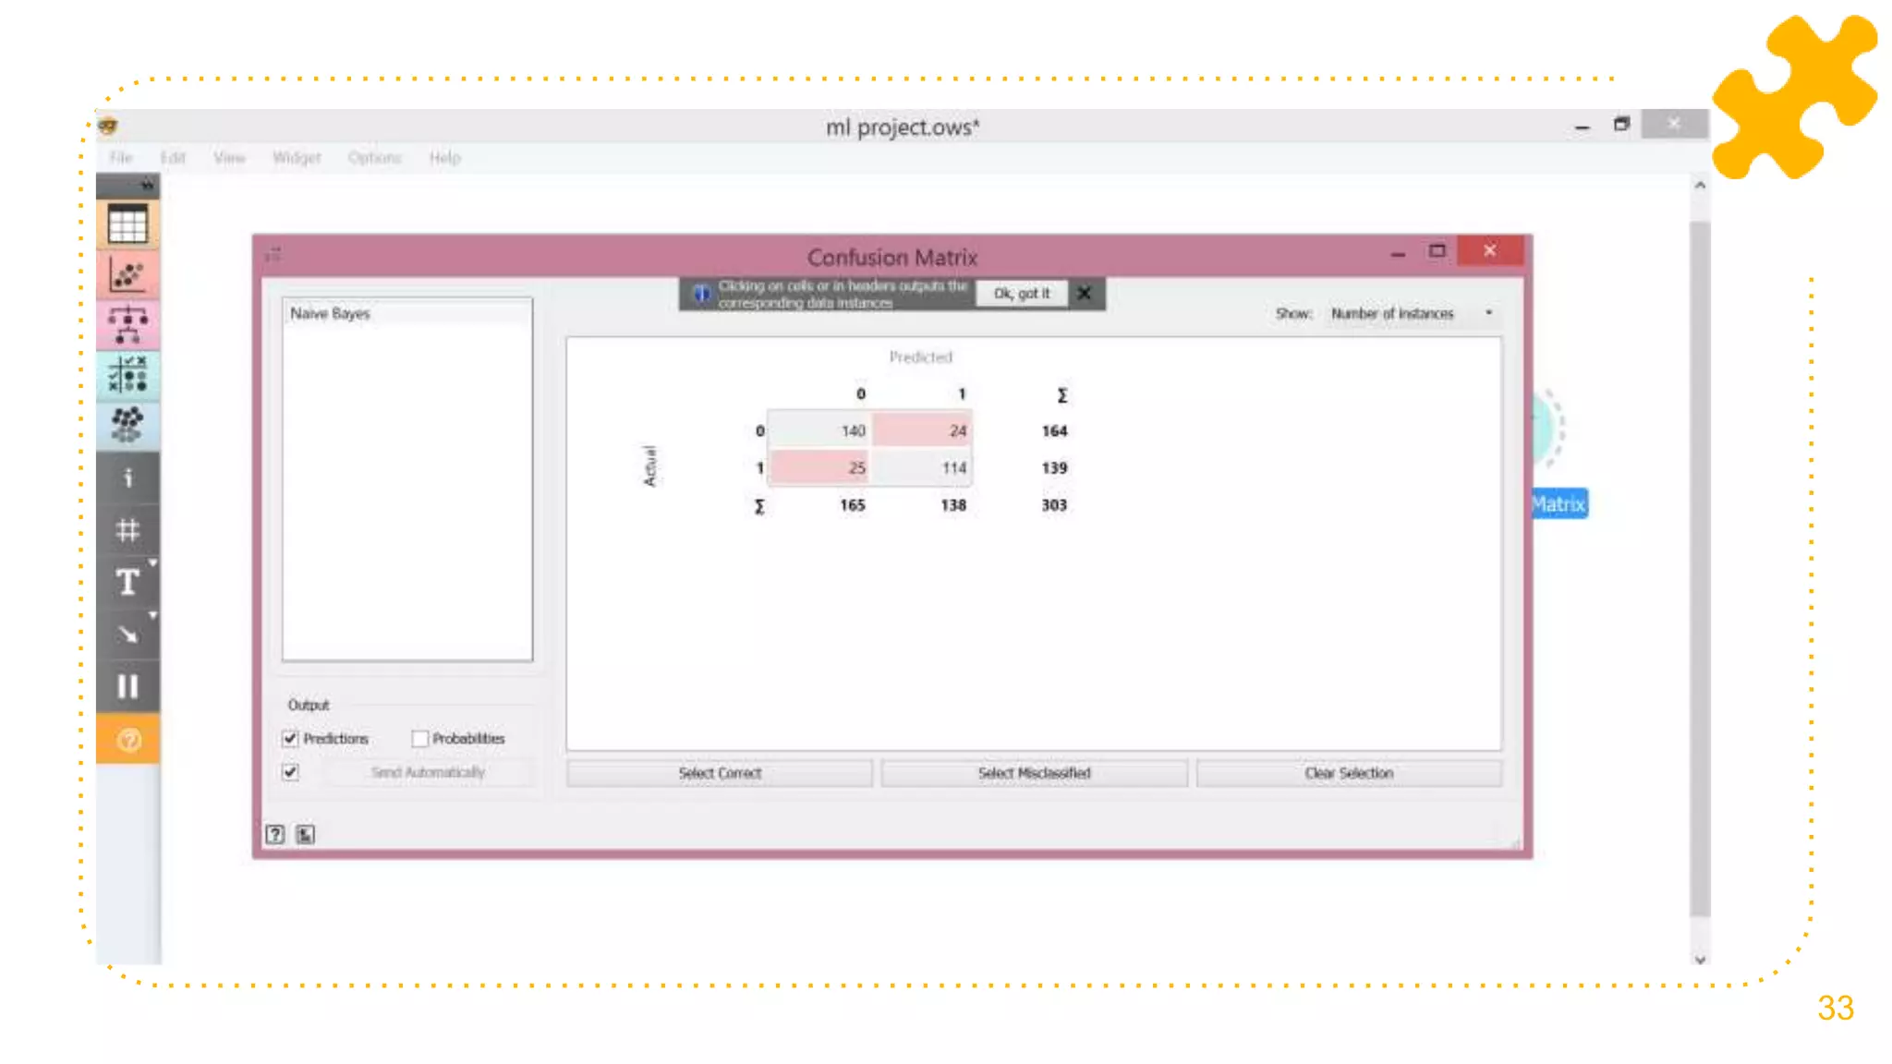Select Naive Bayes in learners list
1892x1064 pixels.
pos(331,314)
